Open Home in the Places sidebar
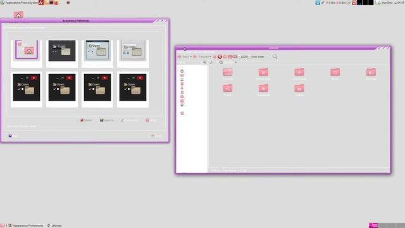 (182, 71)
